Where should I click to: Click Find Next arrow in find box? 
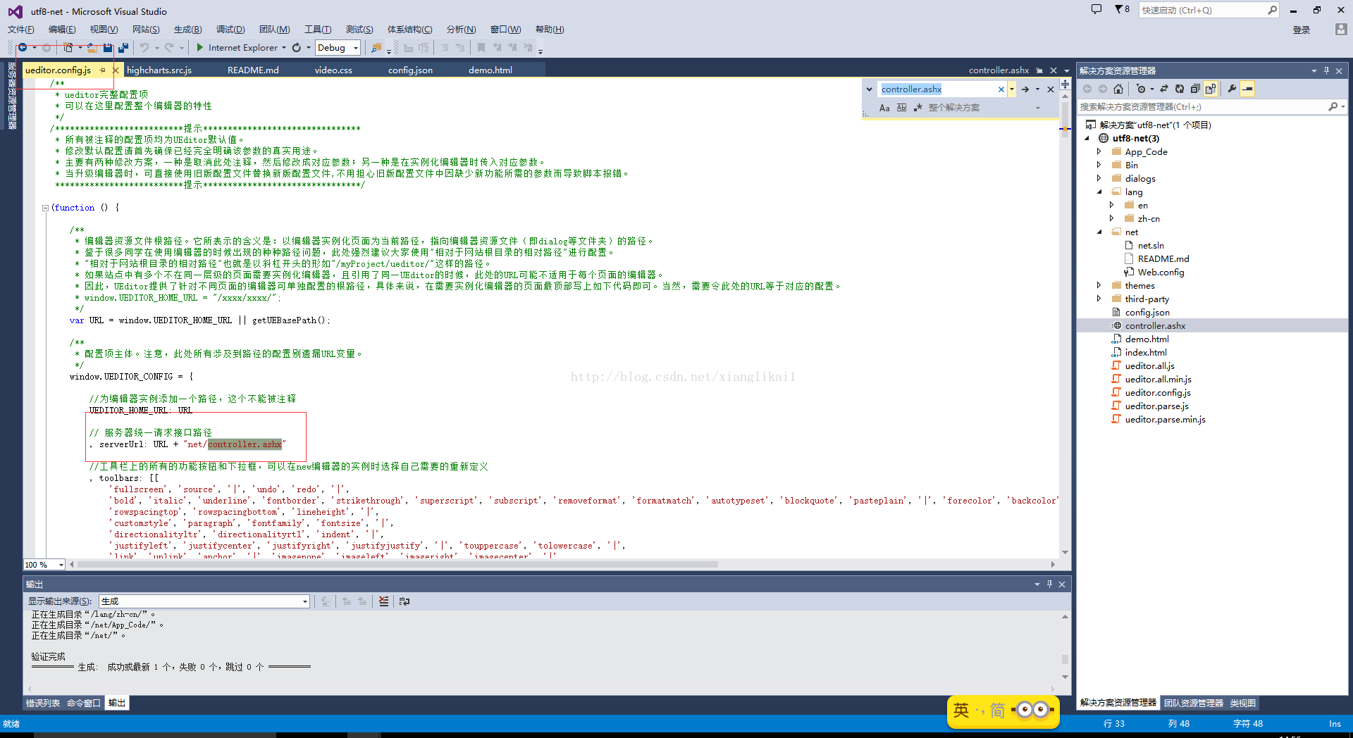1025,89
